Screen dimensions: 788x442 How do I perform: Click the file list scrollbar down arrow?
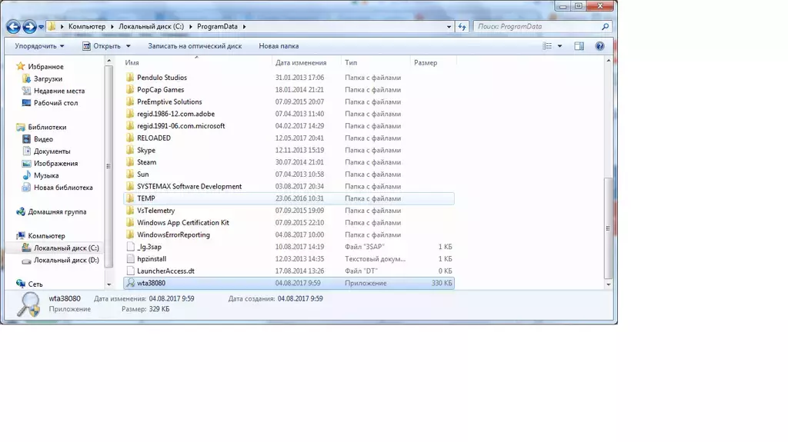[x=609, y=284]
